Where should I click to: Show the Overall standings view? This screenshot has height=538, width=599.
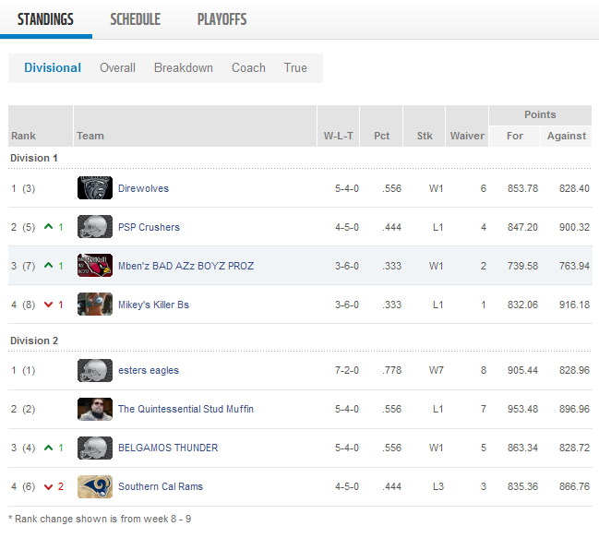(117, 67)
